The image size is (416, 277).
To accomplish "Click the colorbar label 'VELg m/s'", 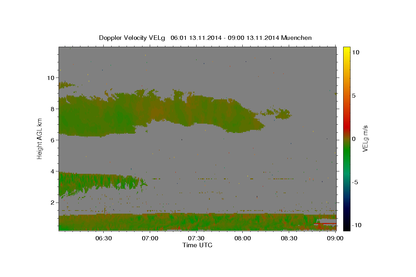I will [365, 139].
